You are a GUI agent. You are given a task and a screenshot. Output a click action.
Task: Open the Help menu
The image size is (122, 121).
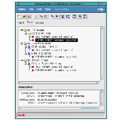pyautogui.click(x=101, y=9)
